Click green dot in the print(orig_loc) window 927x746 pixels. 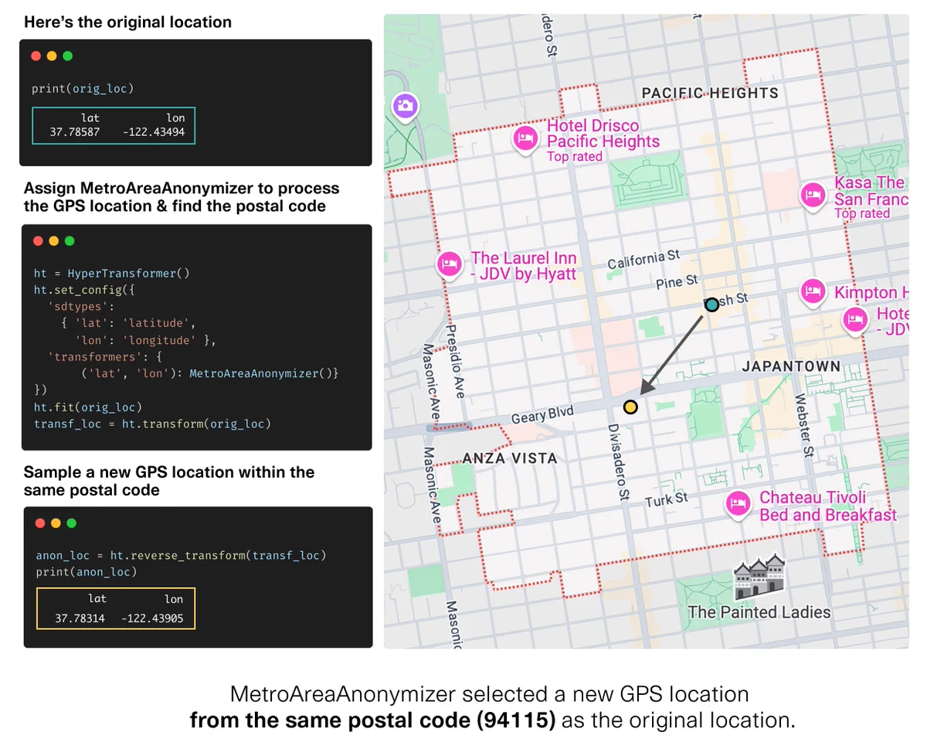pyautogui.click(x=68, y=56)
